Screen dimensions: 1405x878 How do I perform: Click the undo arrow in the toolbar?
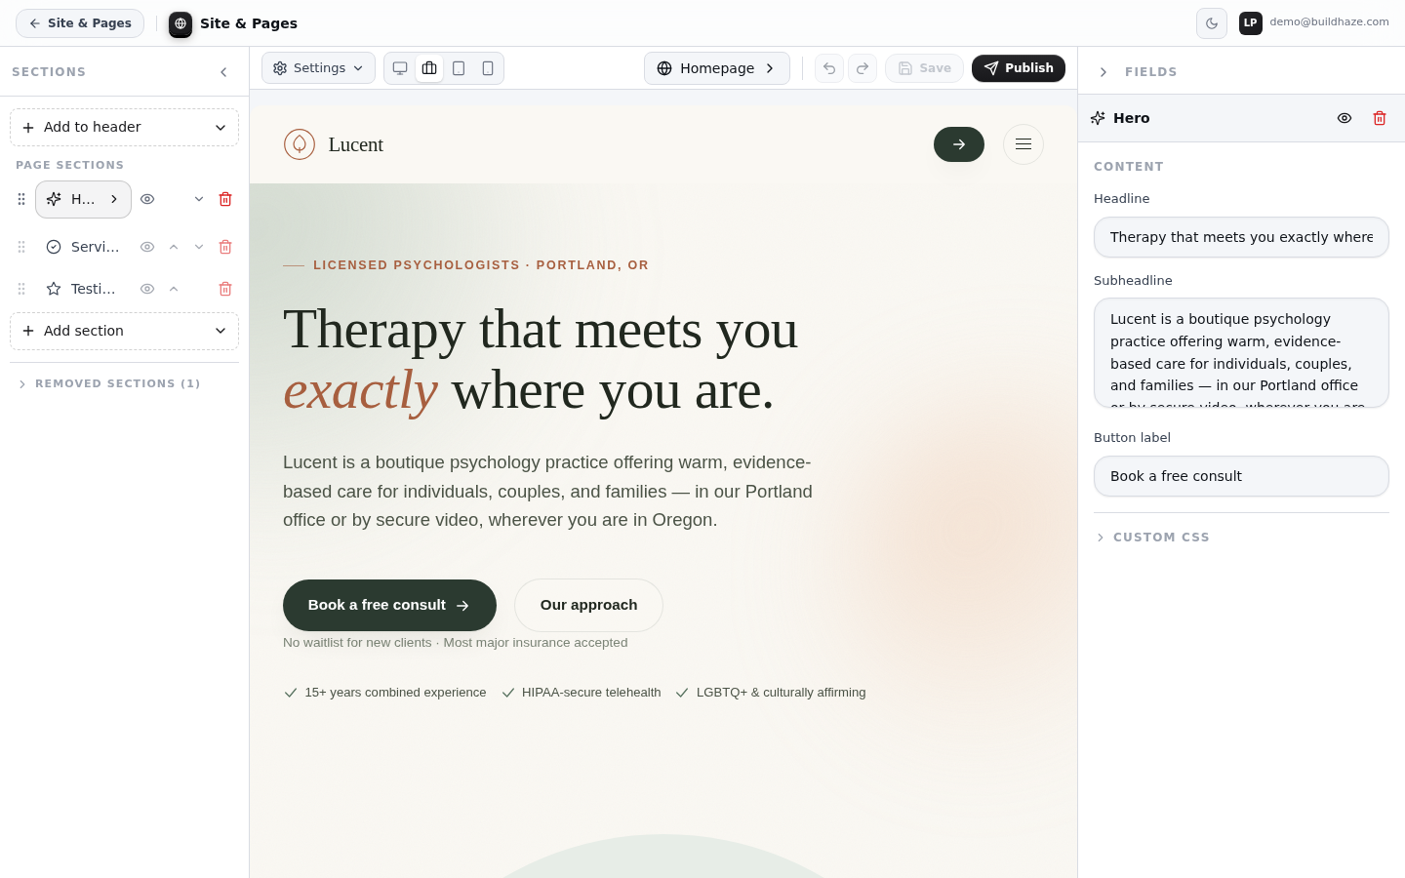tap(829, 68)
